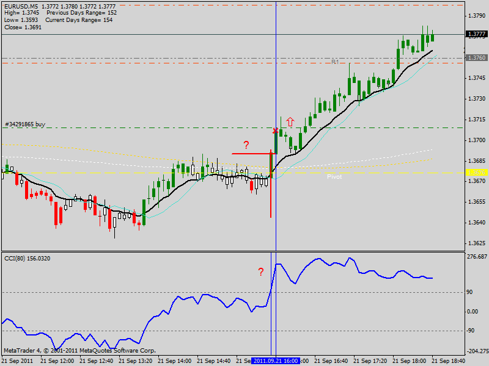This screenshot has height=366, width=489.
Task: Click the EURUSD,M5 chart title text
Action: (x=21, y=6)
